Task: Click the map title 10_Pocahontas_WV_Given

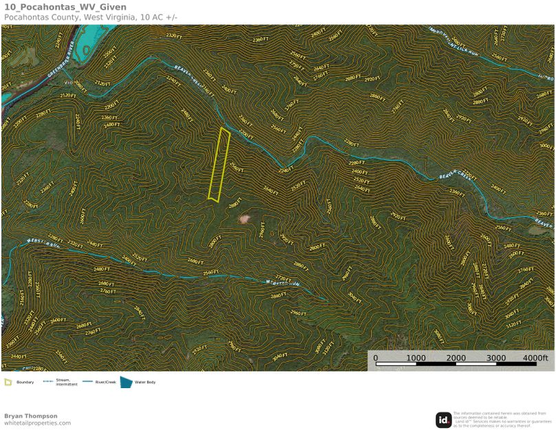Action: tap(55, 7)
